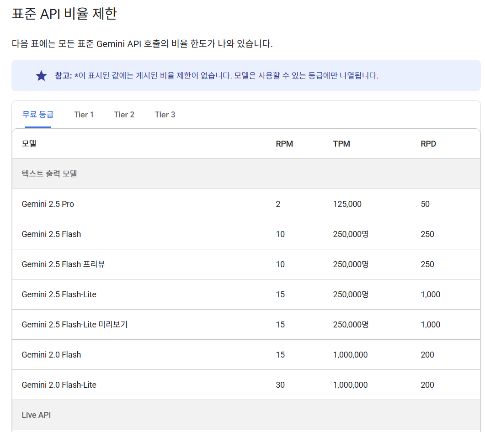This screenshot has width=485, height=432.
Task: Click RPD 1,000 in Gemini 2.5 Flash-Lite row
Action: click(430, 295)
